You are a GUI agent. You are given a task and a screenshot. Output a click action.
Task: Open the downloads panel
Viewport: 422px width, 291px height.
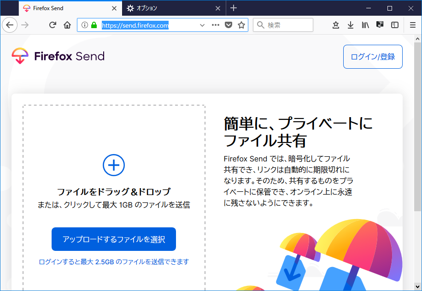coord(351,25)
